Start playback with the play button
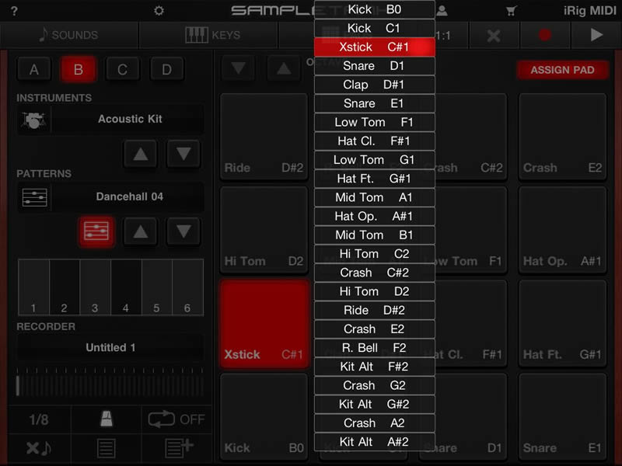The image size is (622, 466). tap(596, 35)
